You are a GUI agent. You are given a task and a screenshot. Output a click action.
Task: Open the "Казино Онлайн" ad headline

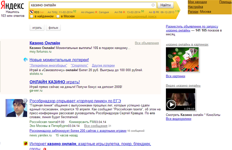point(45,43)
